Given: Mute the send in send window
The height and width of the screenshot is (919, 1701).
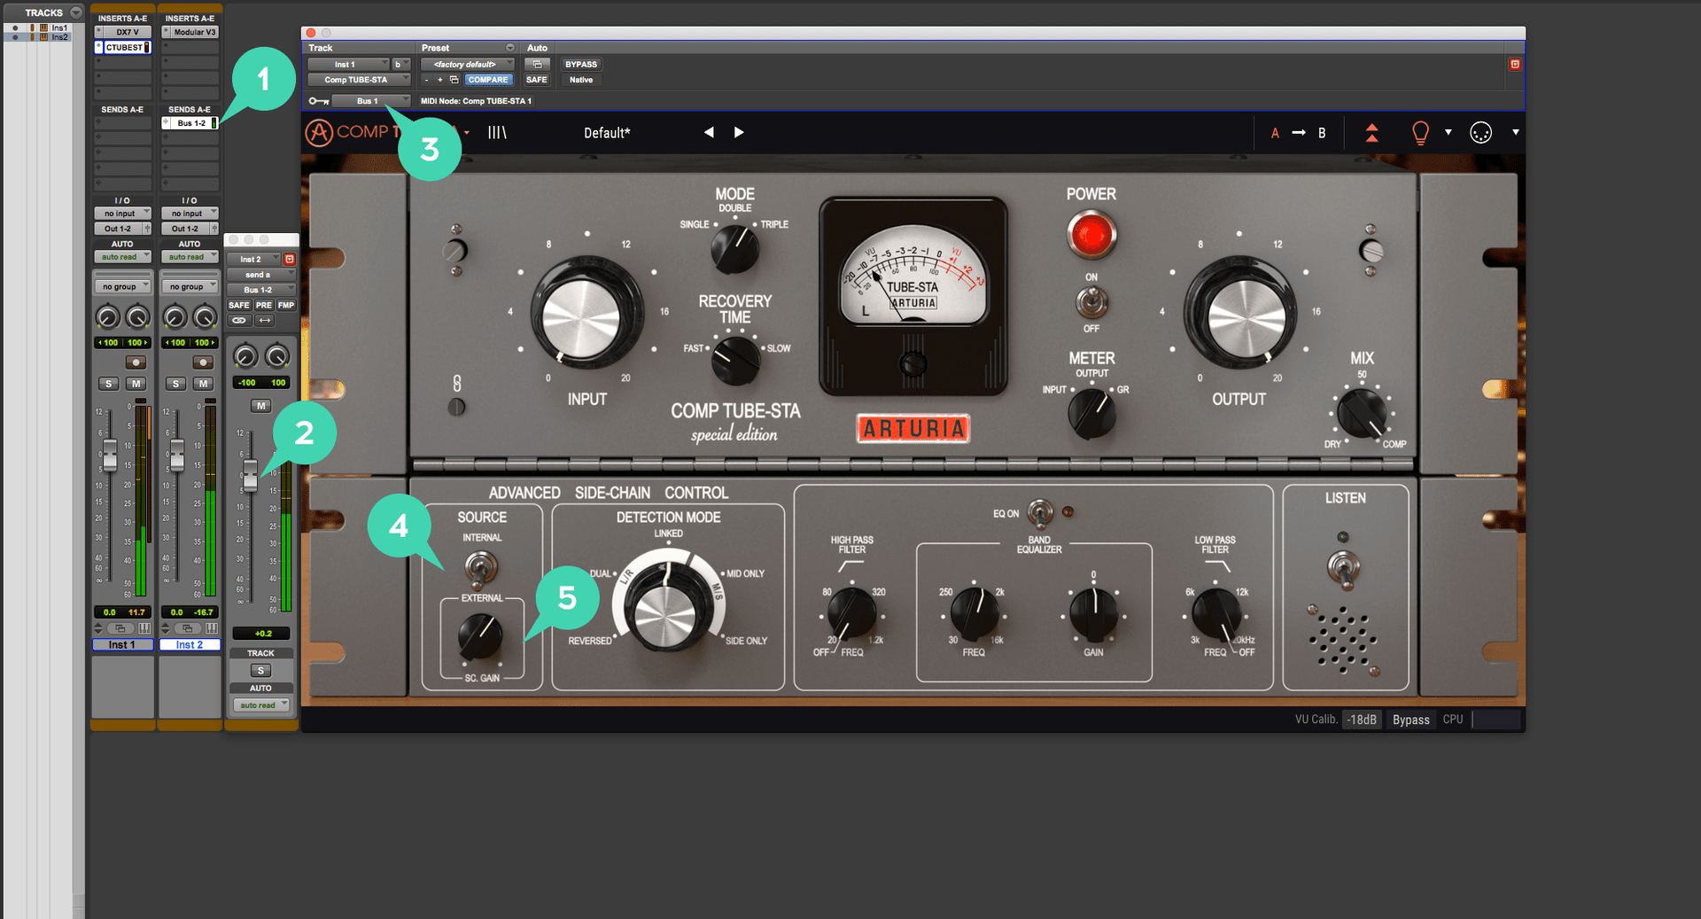Looking at the screenshot, I should coord(260,406).
